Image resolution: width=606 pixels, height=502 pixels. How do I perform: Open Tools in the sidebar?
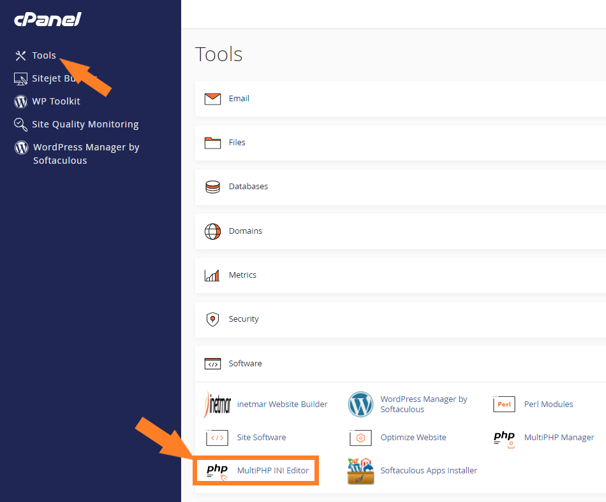pos(44,55)
